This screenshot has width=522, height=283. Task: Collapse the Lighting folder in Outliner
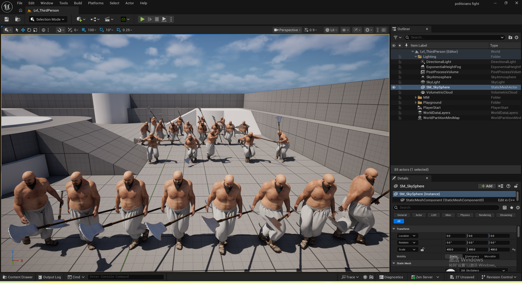(x=416, y=57)
